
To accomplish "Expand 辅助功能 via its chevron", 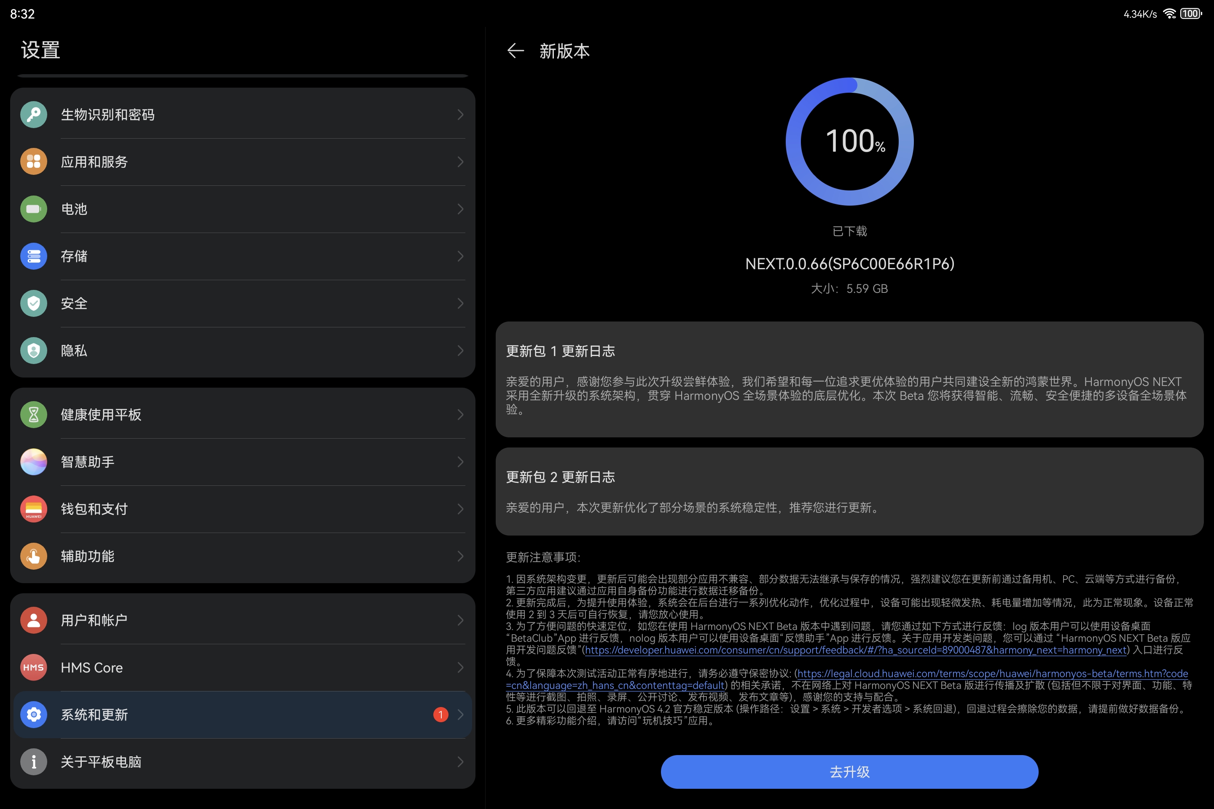I will pyautogui.click(x=460, y=556).
